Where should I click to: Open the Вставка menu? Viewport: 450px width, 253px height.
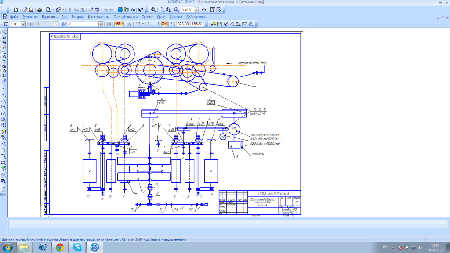tap(78, 17)
